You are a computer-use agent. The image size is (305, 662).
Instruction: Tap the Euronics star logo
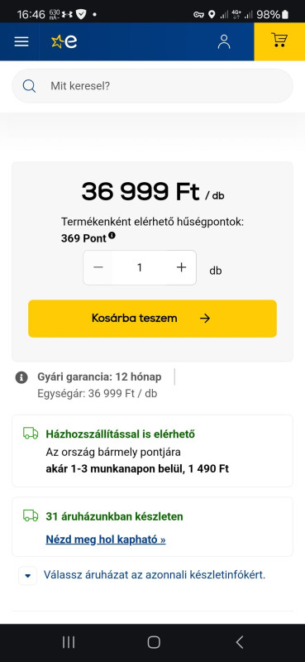point(64,41)
